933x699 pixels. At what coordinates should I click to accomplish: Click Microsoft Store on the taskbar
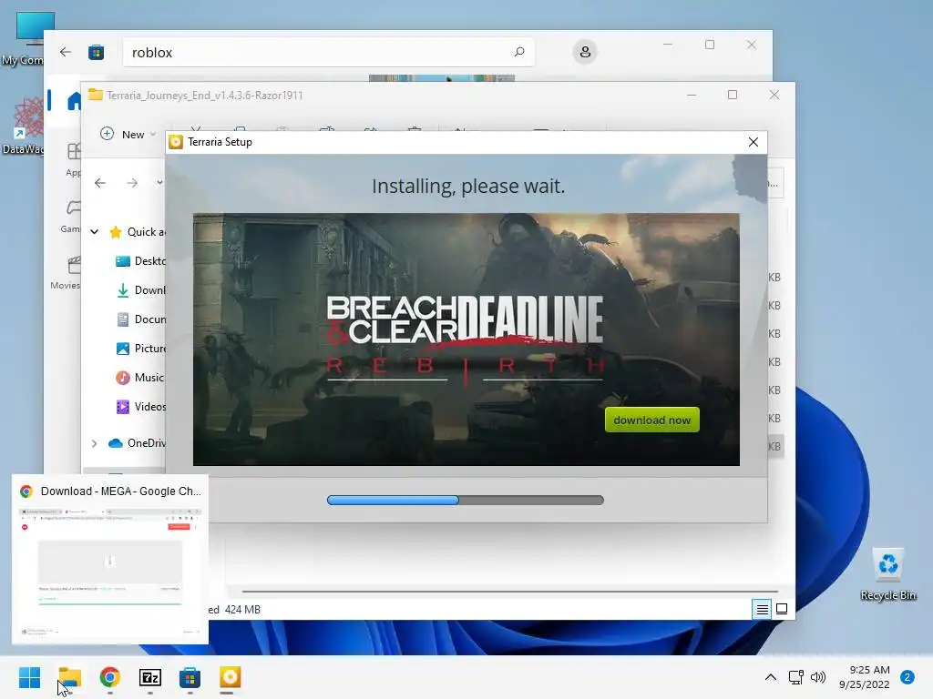[x=190, y=677]
